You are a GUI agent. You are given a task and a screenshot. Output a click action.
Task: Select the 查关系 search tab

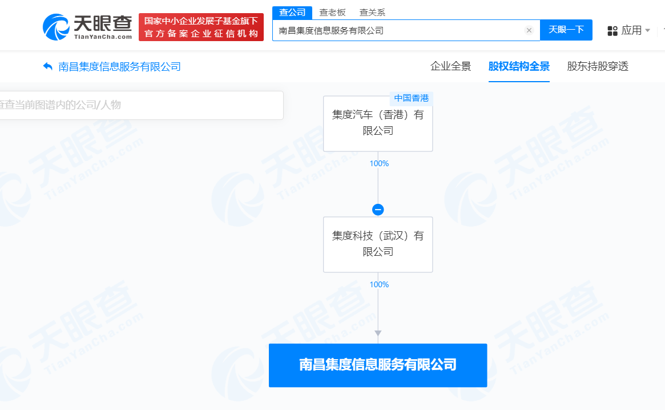point(372,13)
